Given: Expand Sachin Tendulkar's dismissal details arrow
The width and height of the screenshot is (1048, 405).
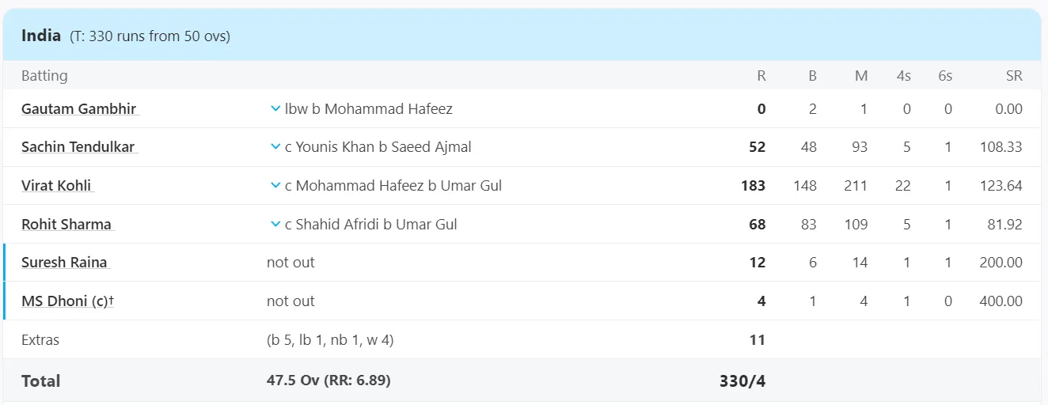Looking at the screenshot, I should pos(275,147).
